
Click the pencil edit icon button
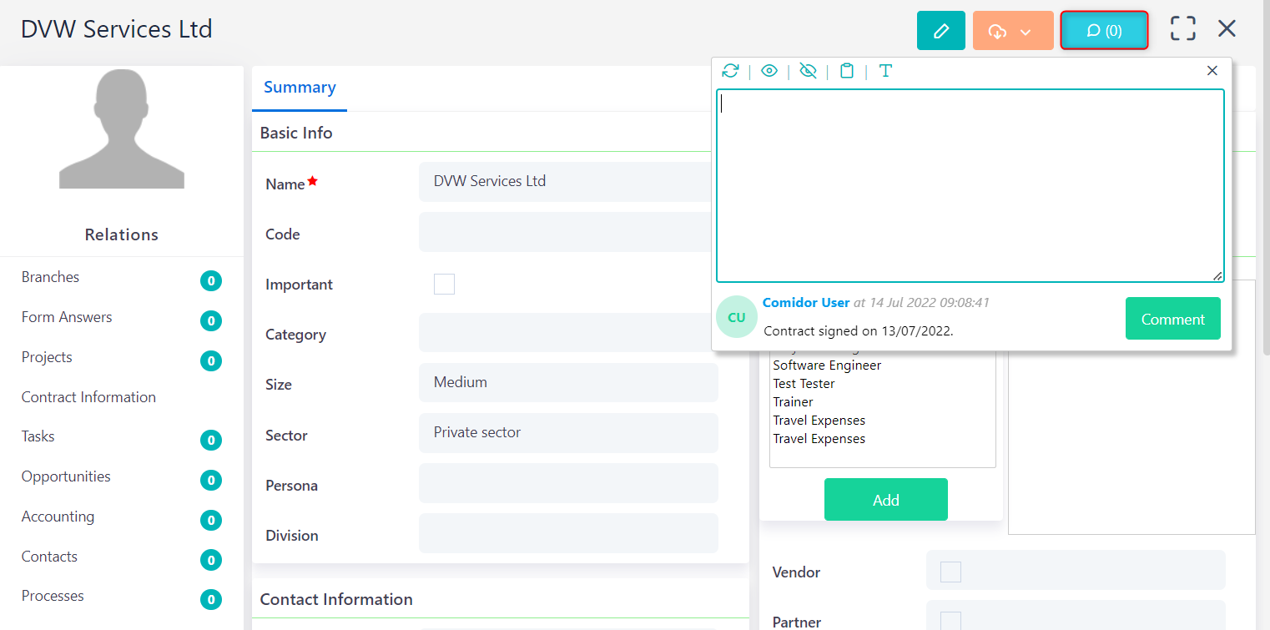tap(940, 31)
